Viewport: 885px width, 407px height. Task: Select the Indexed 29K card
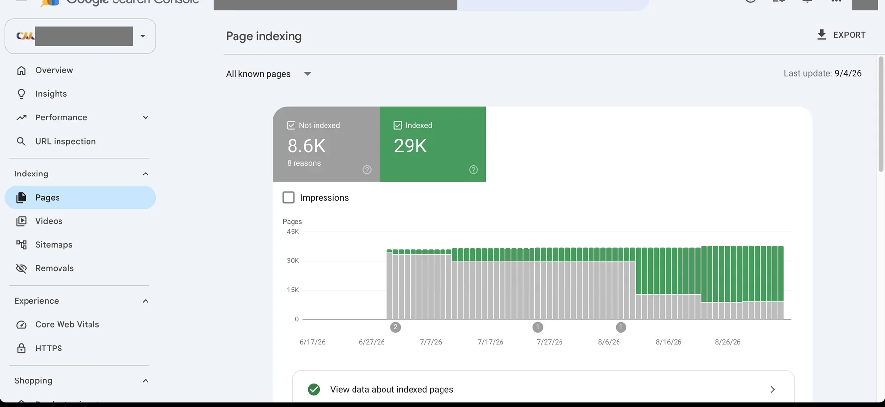[x=433, y=144]
